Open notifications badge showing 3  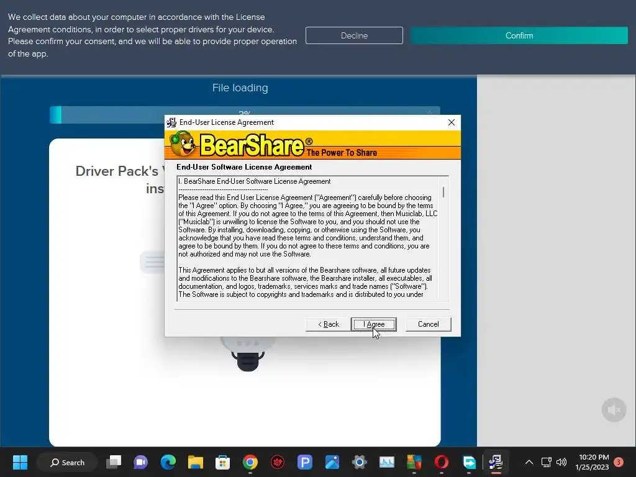point(619,461)
